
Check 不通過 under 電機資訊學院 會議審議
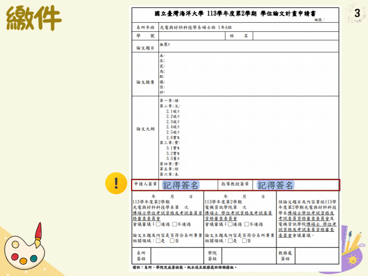(x=247, y=224)
